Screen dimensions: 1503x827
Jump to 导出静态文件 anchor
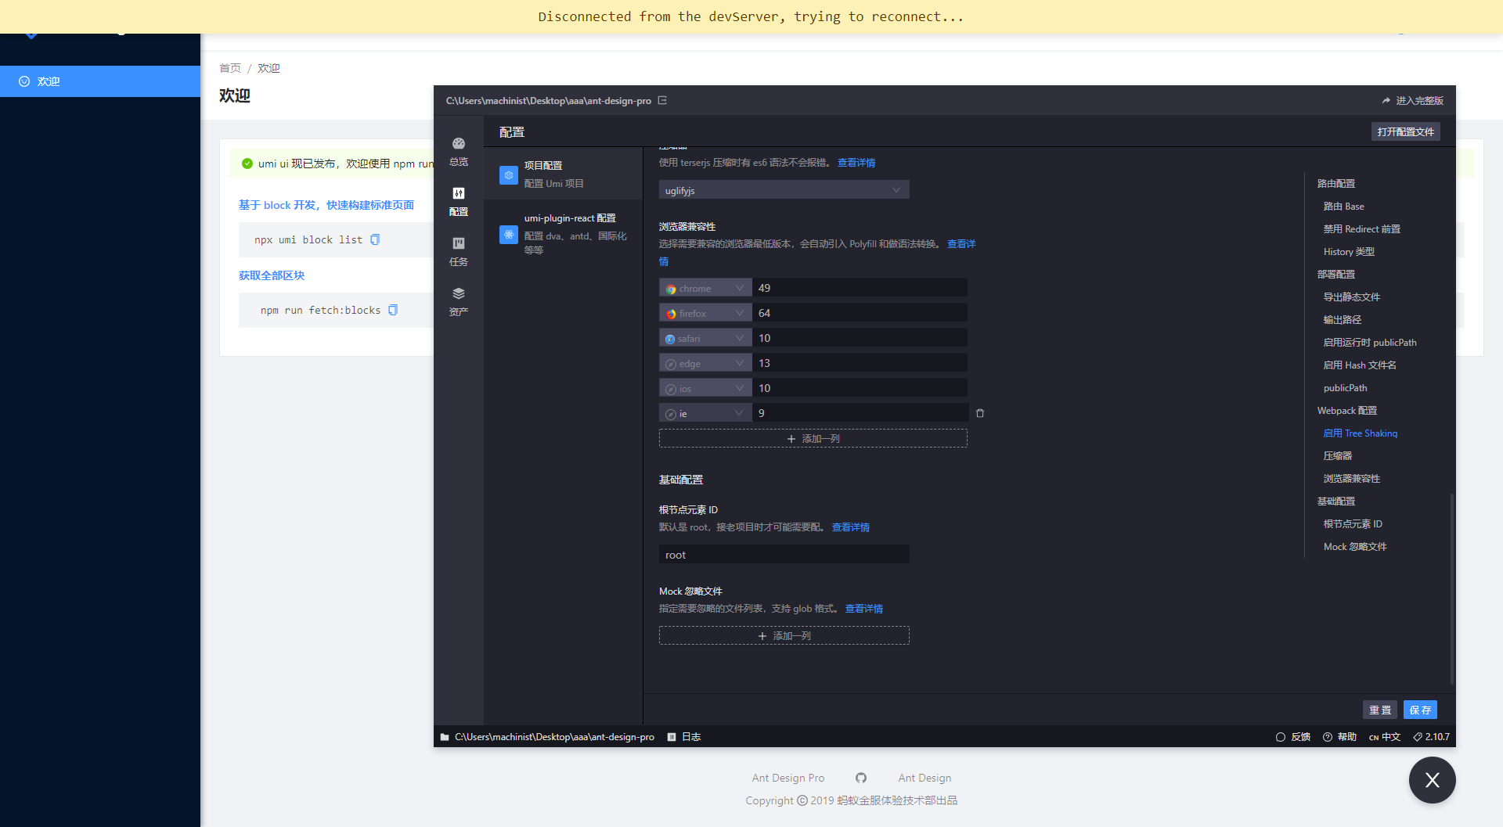[1352, 297]
